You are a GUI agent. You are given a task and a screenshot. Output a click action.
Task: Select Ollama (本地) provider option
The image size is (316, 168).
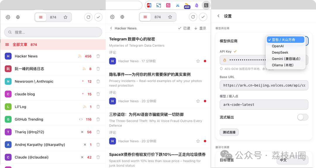pyautogui.click(x=286, y=65)
